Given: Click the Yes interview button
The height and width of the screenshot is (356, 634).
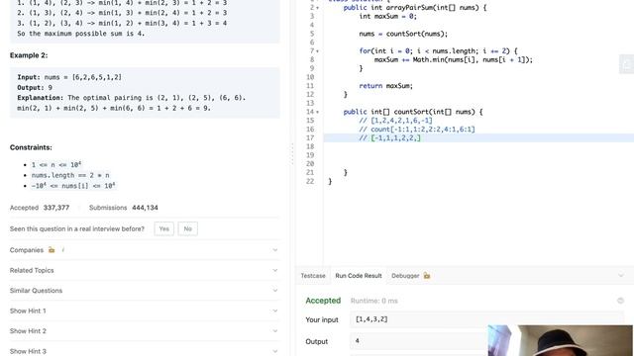Looking at the screenshot, I should tap(163, 228).
